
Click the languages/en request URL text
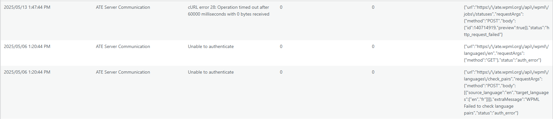506,50
